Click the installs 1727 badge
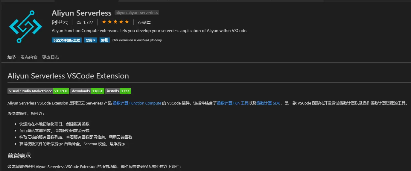The width and height of the screenshot is (411, 171). click(118, 91)
